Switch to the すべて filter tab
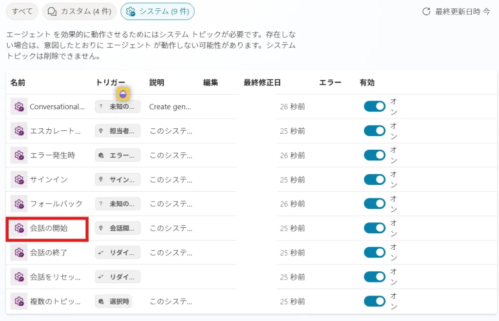The height and width of the screenshot is (321, 499). pos(22,11)
